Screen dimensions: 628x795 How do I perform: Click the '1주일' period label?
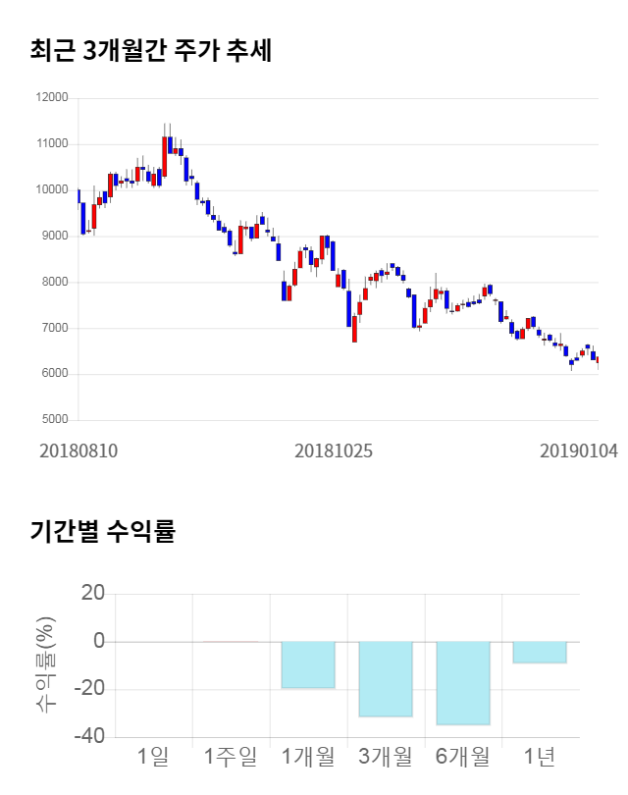coord(231,757)
